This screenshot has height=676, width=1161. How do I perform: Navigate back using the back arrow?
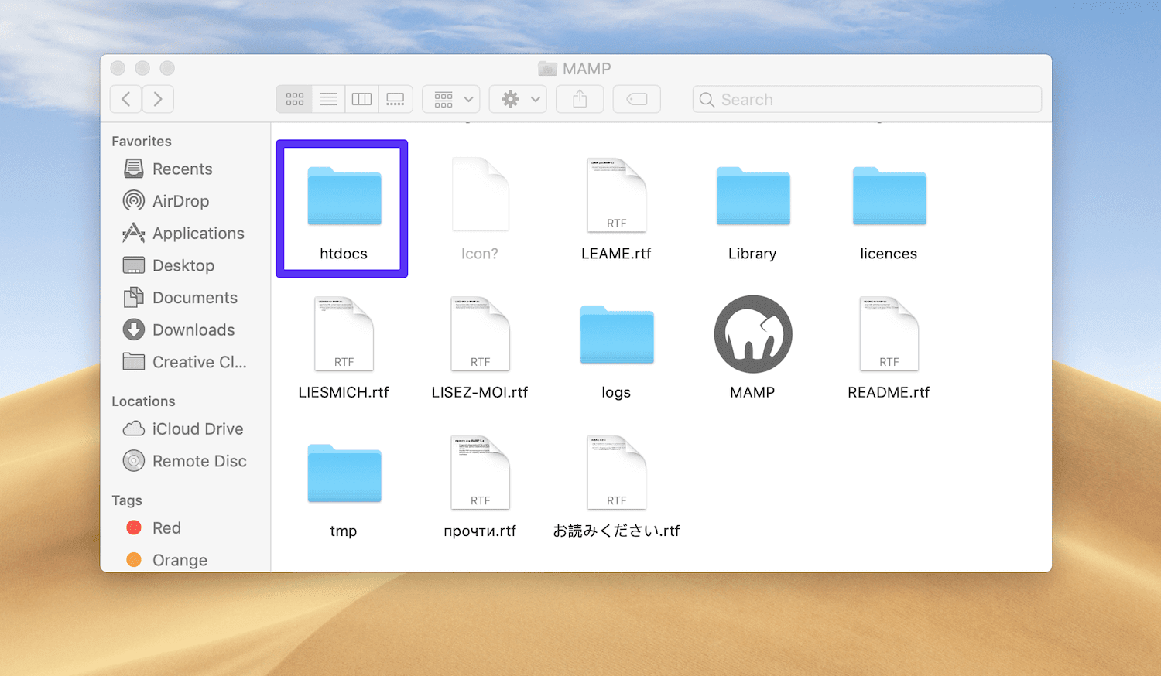tap(125, 98)
